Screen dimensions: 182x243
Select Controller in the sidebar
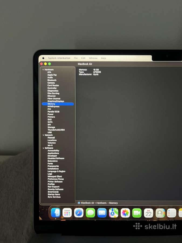(x=52, y=88)
